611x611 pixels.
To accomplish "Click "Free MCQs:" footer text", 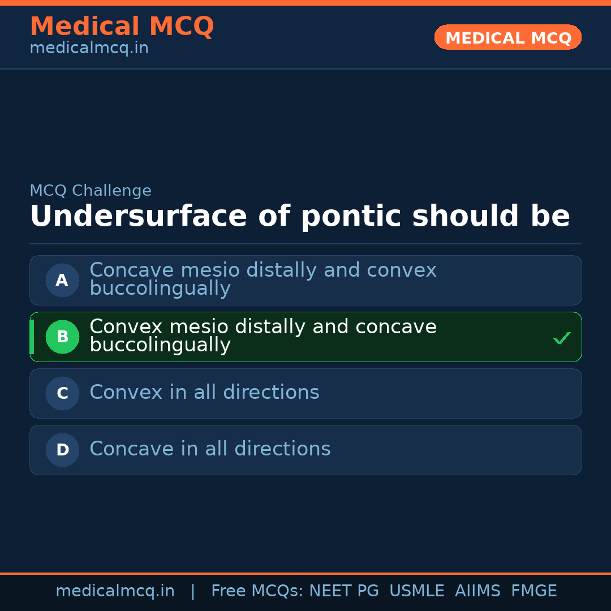I will pyautogui.click(x=257, y=591).
